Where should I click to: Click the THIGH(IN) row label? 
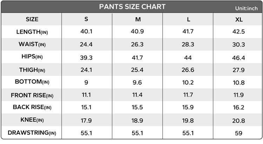tap(32, 70)
